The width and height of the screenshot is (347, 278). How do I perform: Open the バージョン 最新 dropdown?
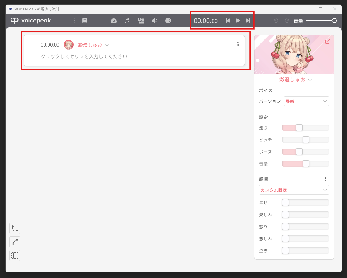point(306,101)
